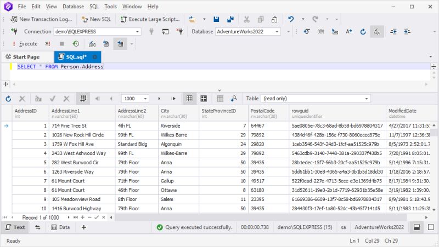Open the View menu
Image resolution: width=439 pixels, height=247 pixels.
(x=51, y=7)
